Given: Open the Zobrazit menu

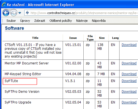Looking at the screenshot, I should click(x=40, y=21).
